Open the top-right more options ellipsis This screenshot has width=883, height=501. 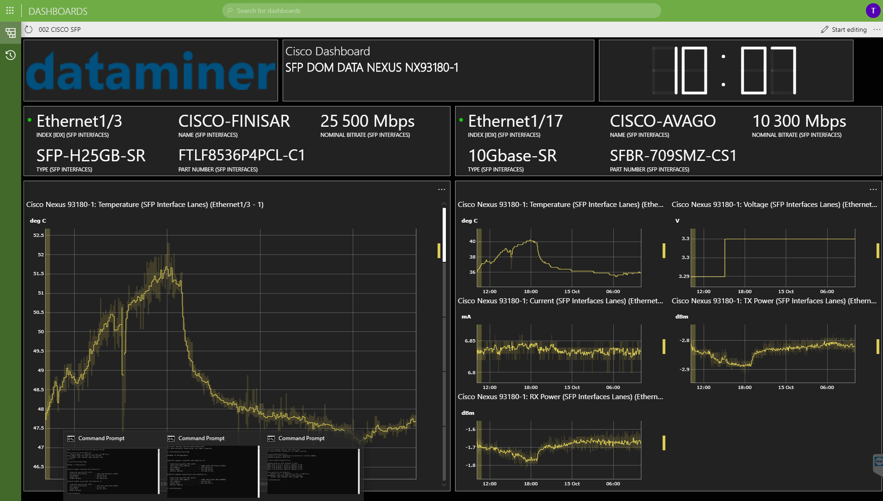click(x=877, y=29)
